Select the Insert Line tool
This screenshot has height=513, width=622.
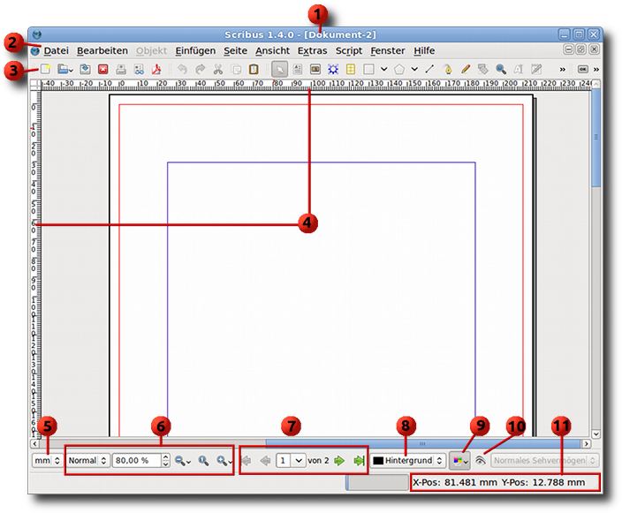click(x=429, y=70)
